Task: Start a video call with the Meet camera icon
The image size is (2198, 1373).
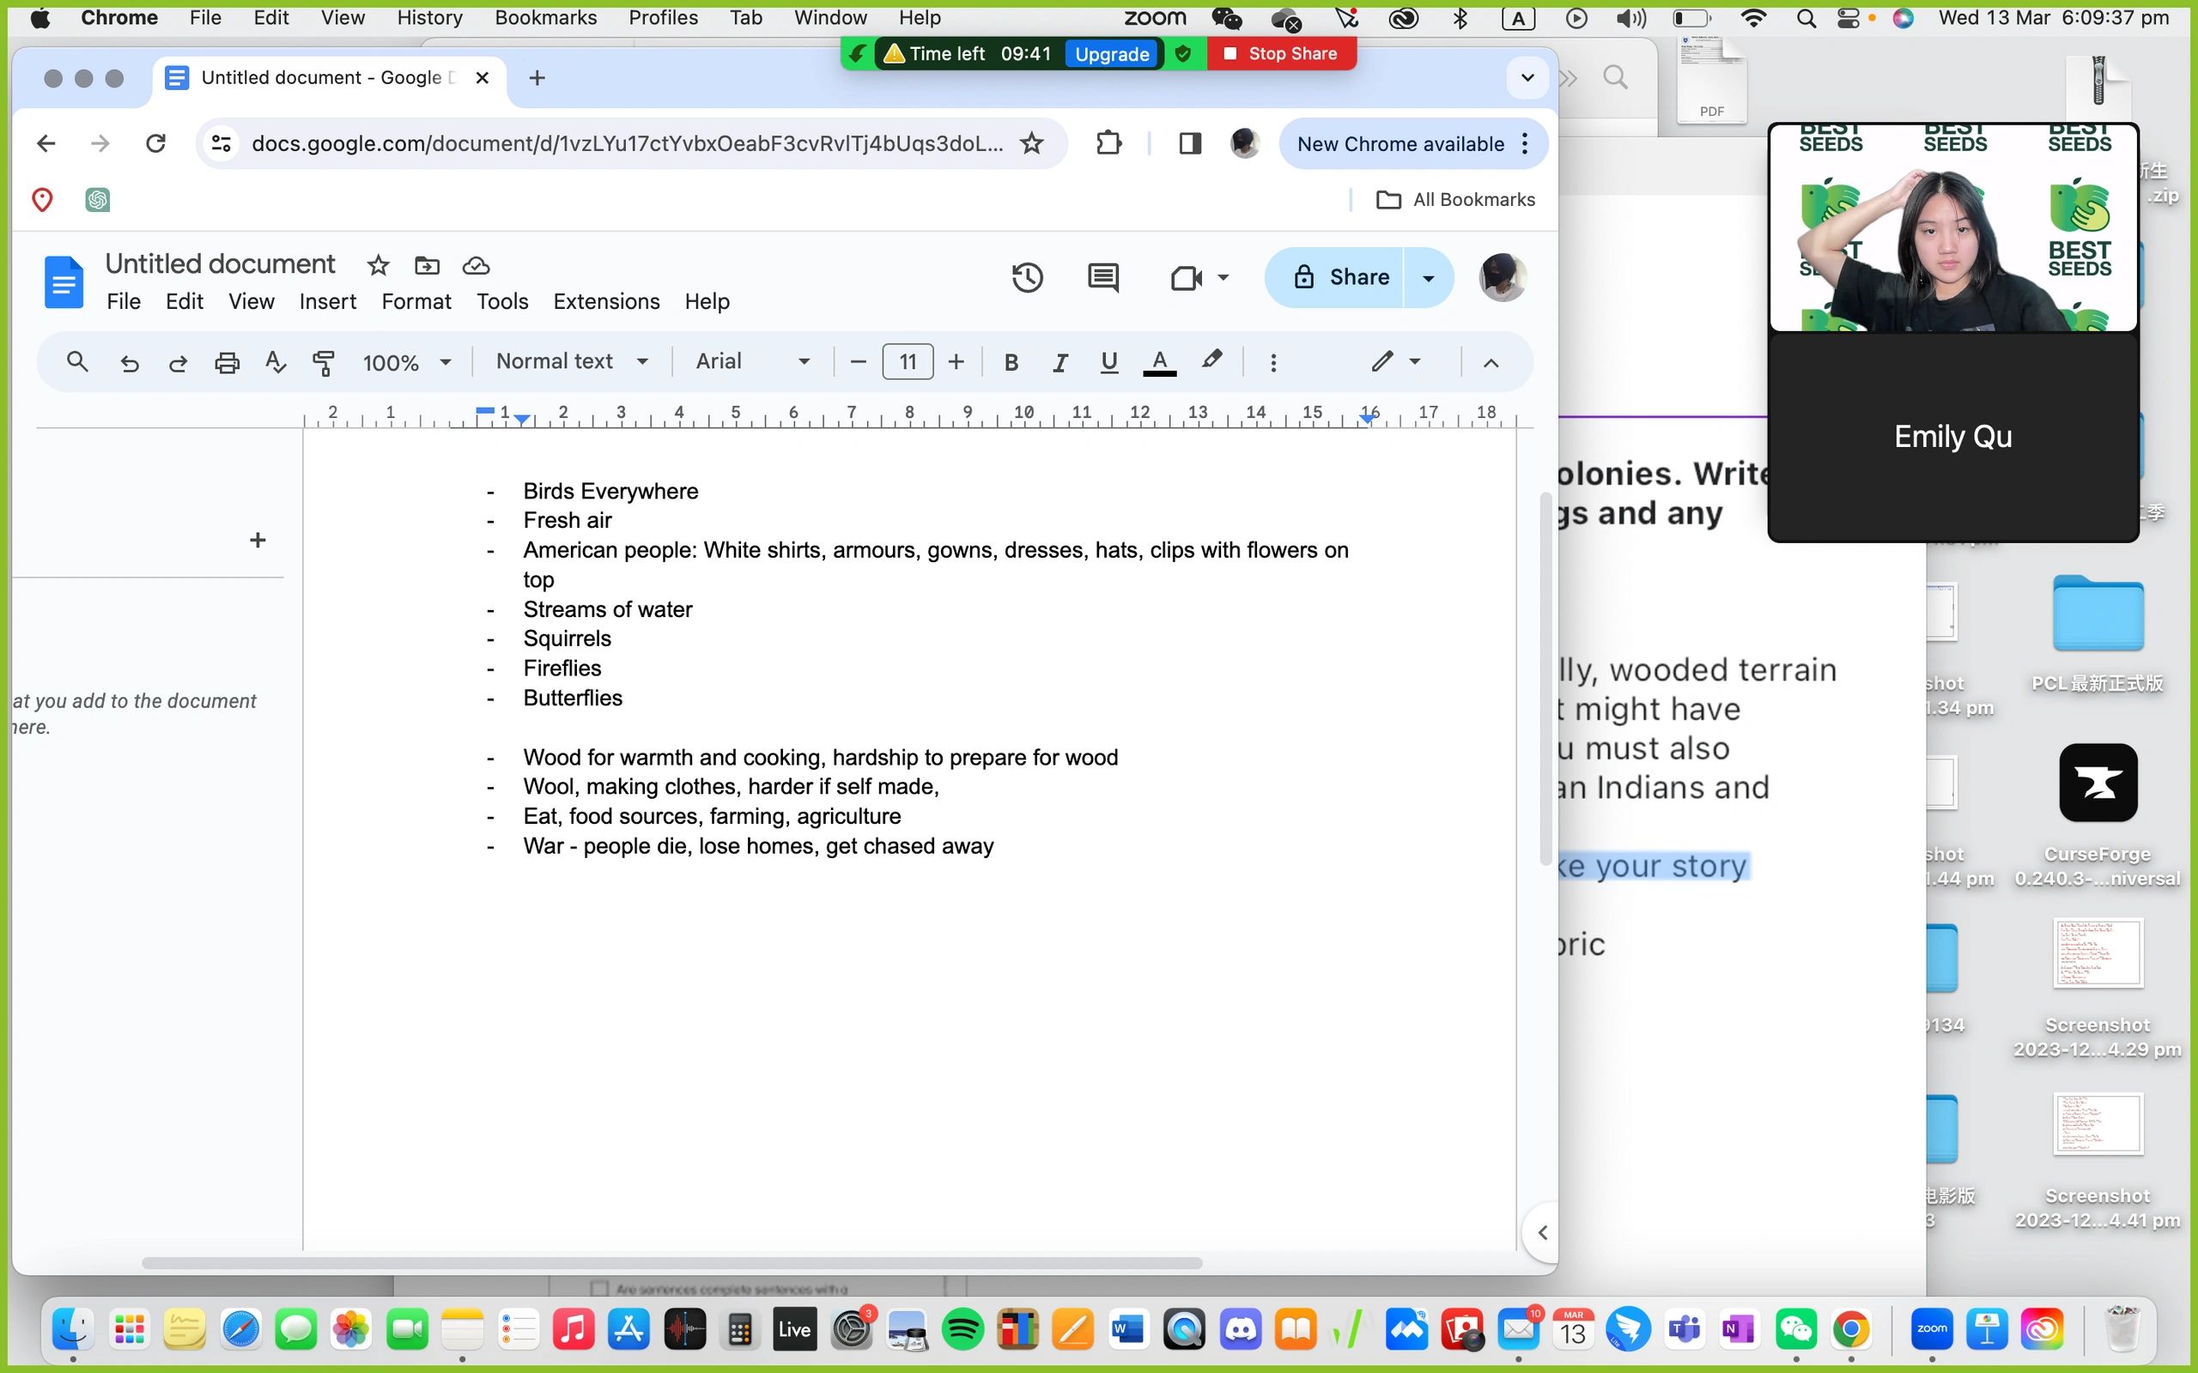Action: (1185, 278)
